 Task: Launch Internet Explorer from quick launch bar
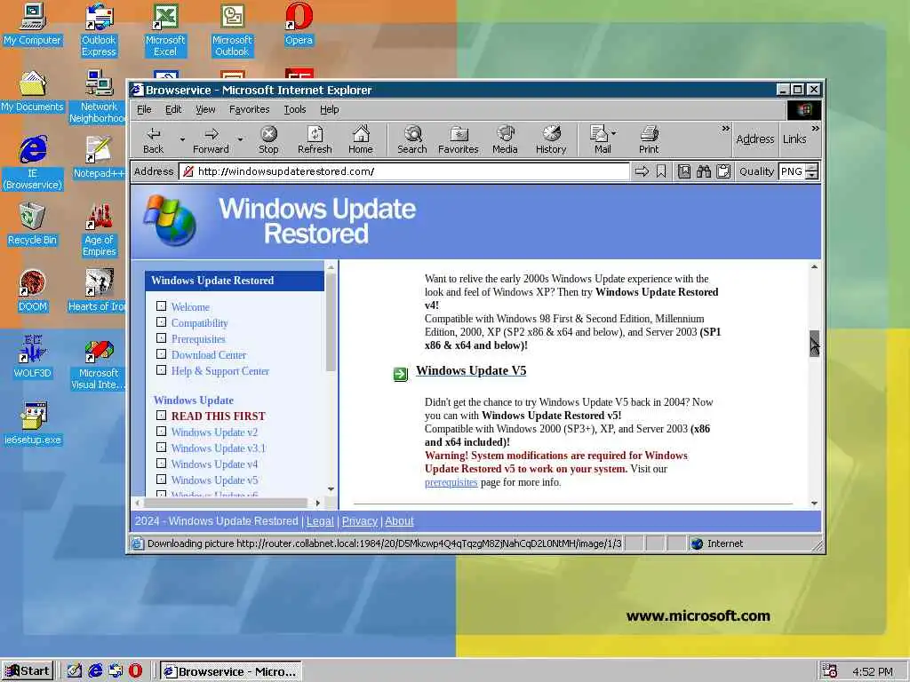click(95, 670)
